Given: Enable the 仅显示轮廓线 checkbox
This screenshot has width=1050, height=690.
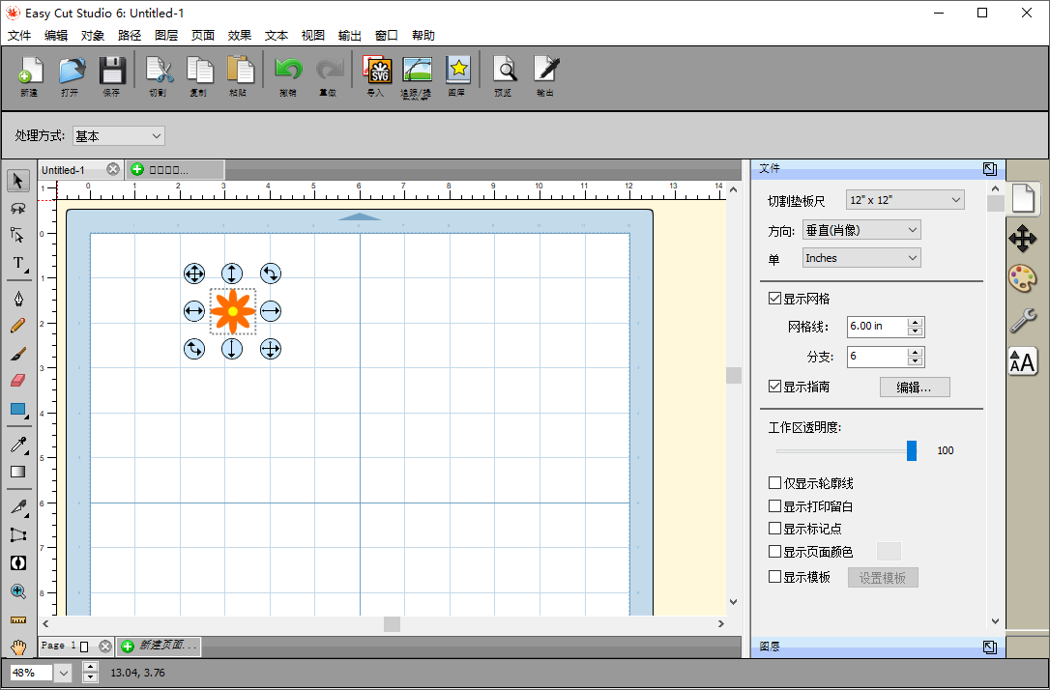Looking at the screenshot, I should [774, 482].
